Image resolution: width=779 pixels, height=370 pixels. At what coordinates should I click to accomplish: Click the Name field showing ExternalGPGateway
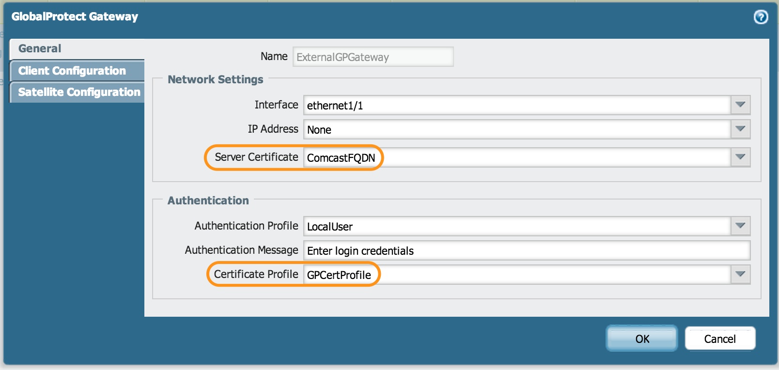point(373,57)
